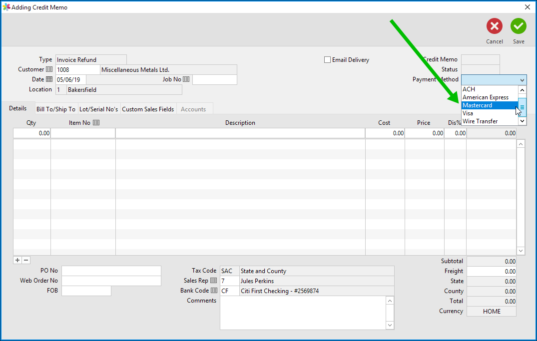The height and width of the screenshot is (341, 537).
Task: Click Citi First Checking - #2569874
Action: click(x=317, y=291)
